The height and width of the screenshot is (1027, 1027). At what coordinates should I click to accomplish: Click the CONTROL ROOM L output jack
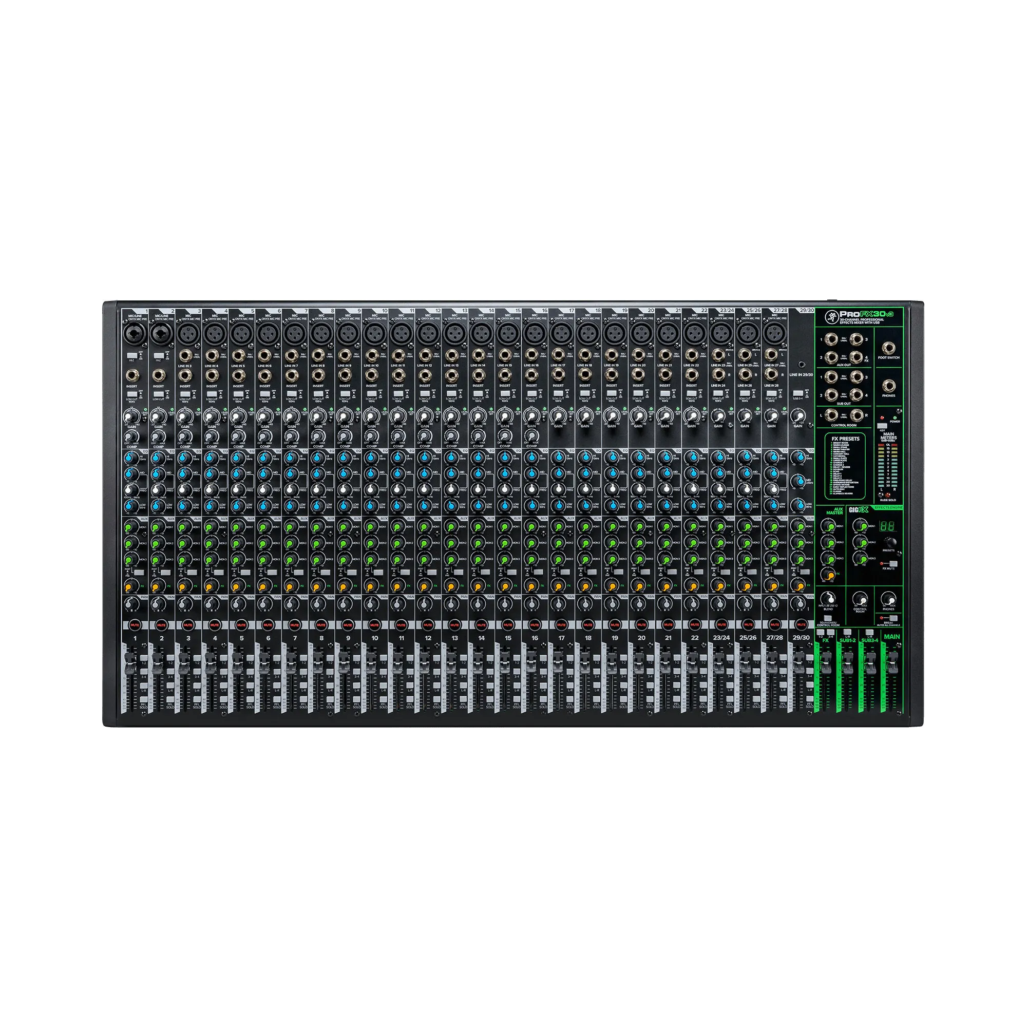coord(831,415)
